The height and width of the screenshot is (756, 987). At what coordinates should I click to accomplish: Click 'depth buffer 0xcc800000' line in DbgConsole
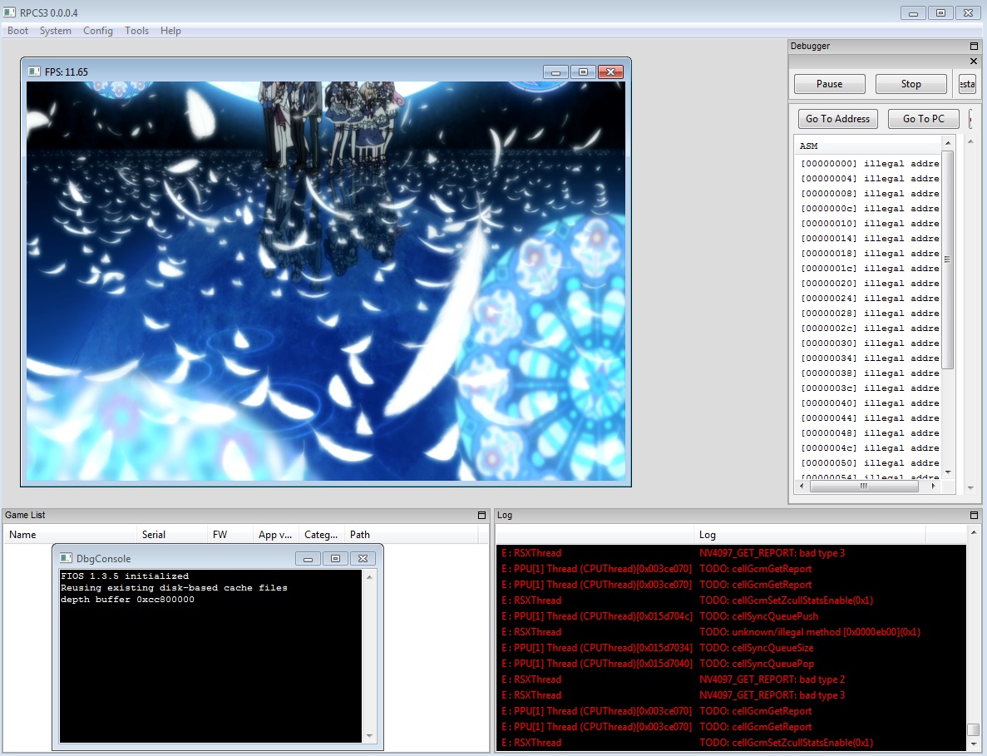click(128, 600)
